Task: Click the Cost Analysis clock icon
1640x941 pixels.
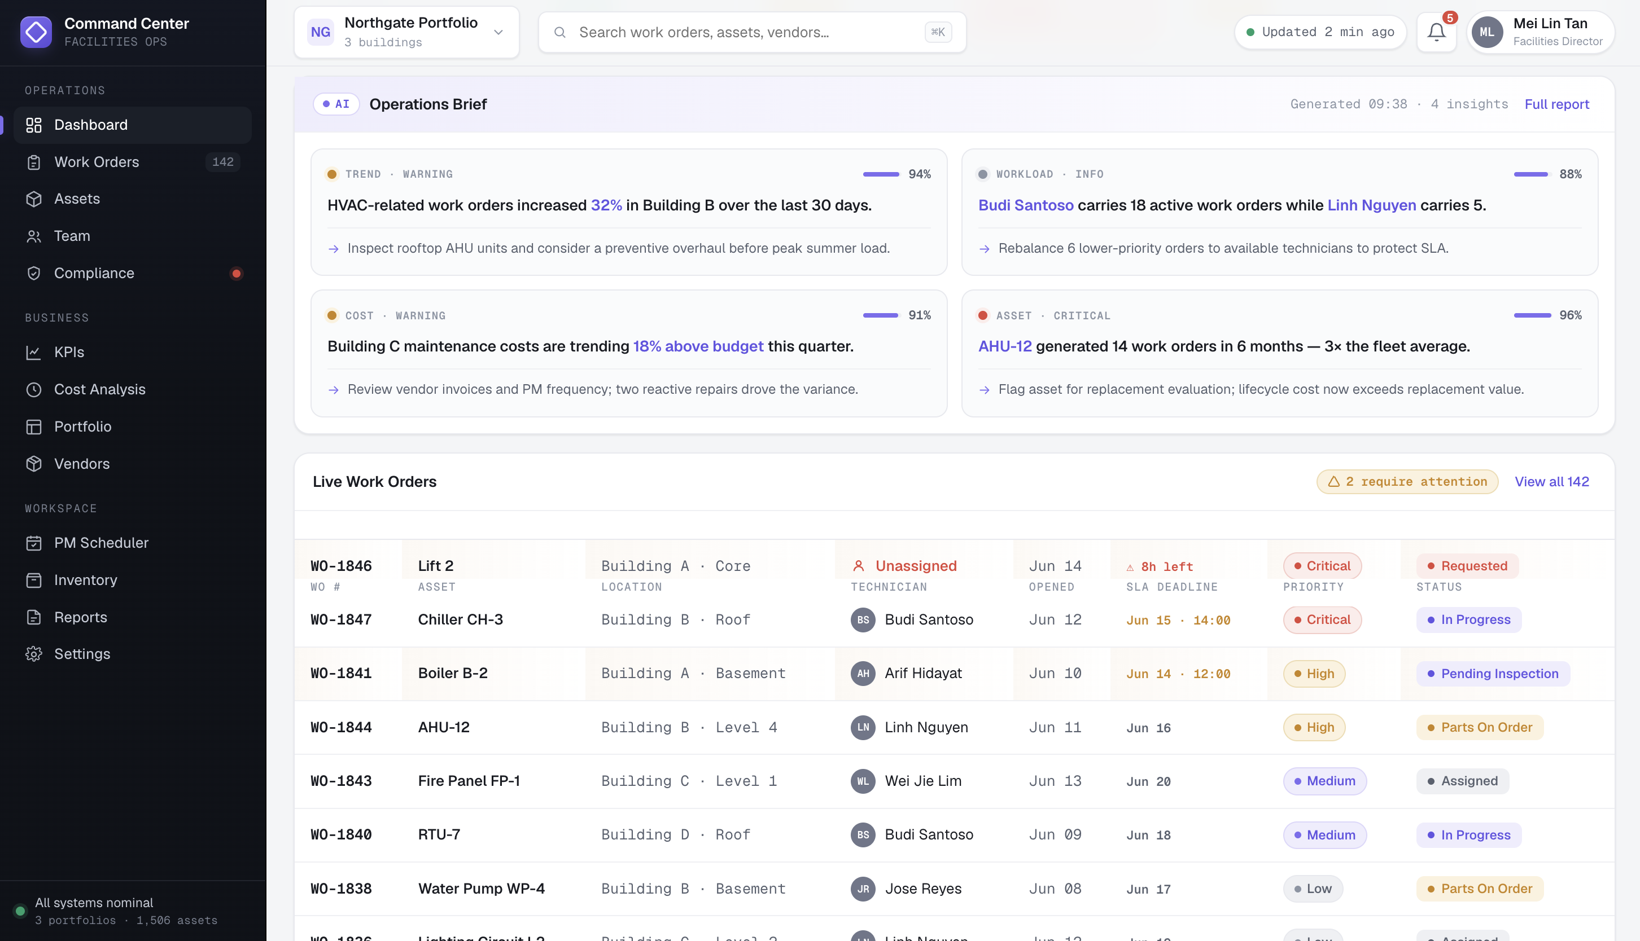Action: [34, 390]
